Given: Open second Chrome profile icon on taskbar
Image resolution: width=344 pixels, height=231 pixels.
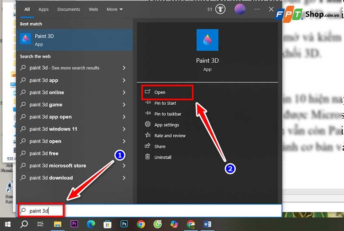Looking at the screenshot, I should point(191,224).
